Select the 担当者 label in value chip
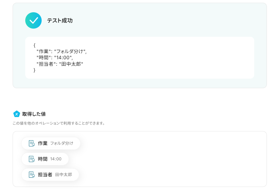Viewport: 271px width, 191px height. coord(45,175)
